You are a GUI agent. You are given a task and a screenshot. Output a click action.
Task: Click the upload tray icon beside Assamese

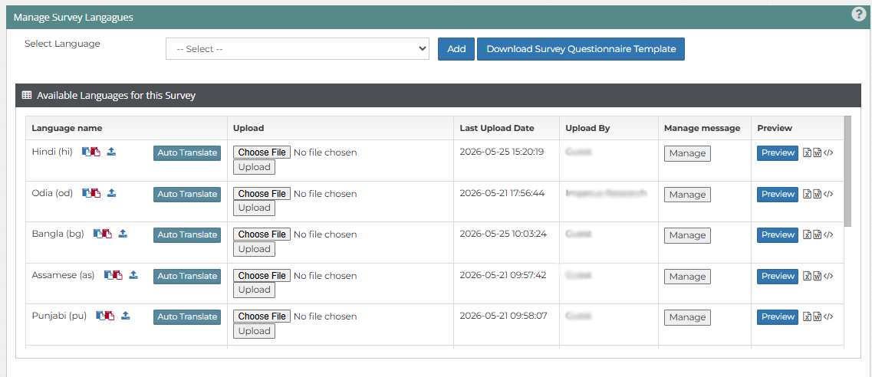pos(133,275)
